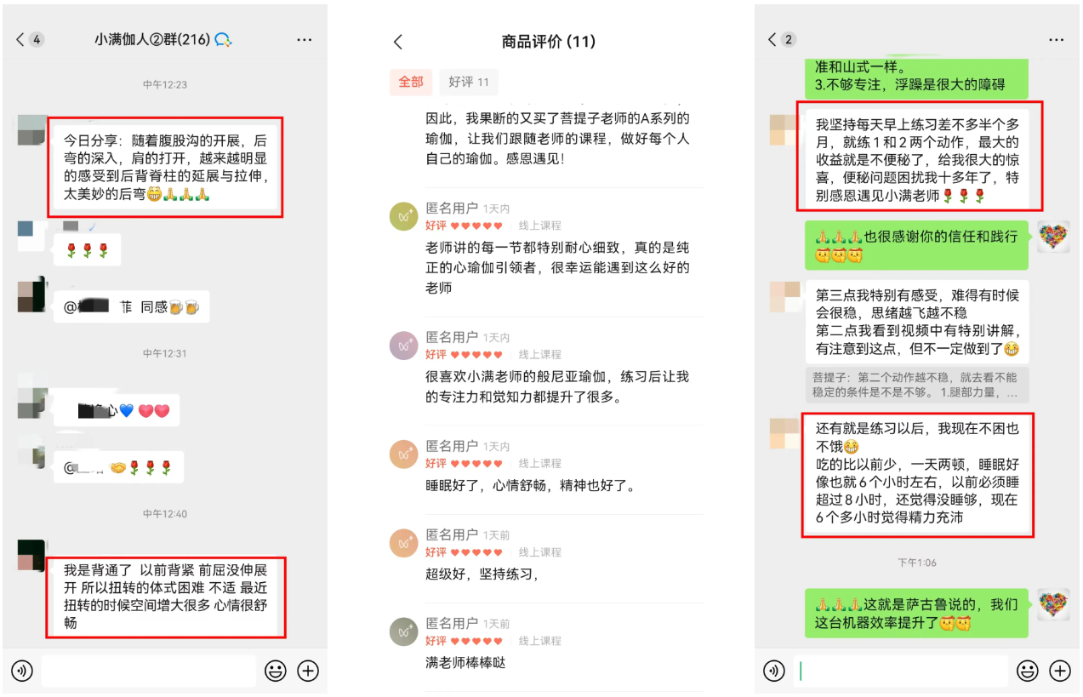Open more options in right chat header
This screenshot has height=697, width=1083.
[1057, 40]
